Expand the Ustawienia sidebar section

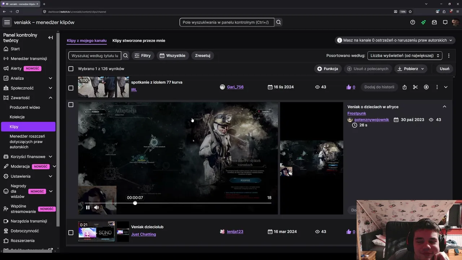click(x=51, y=176)
